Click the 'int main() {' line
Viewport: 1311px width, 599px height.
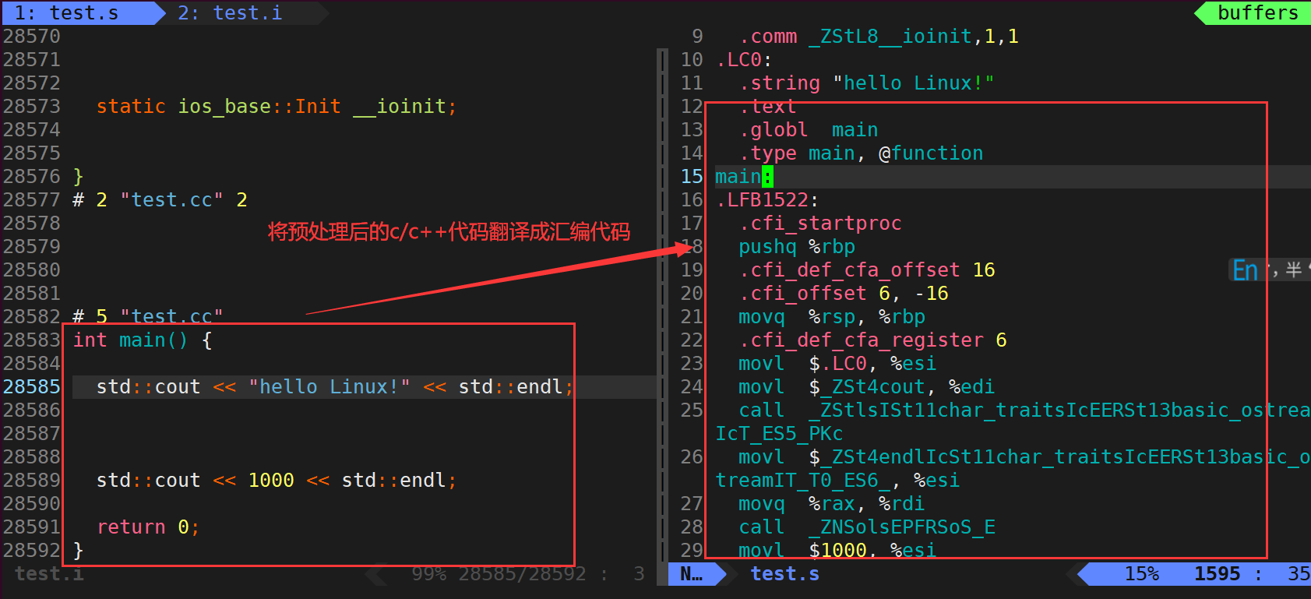click(x=142, y=340)
